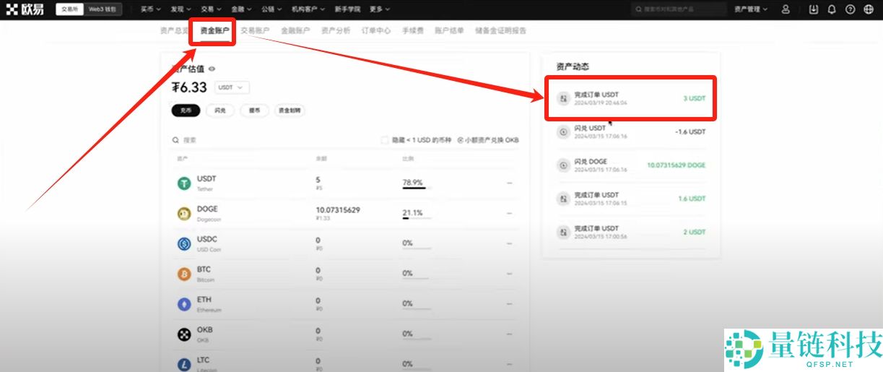Open the language globe icon

tap(869, 9)
